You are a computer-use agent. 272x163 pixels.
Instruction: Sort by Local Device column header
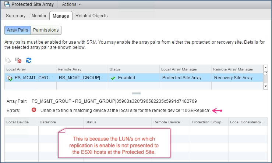tap(21, 122)
